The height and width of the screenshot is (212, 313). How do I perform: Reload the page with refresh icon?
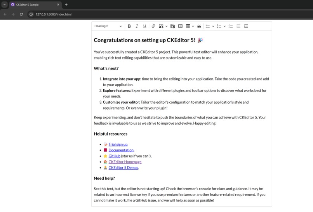click(21, 14)
